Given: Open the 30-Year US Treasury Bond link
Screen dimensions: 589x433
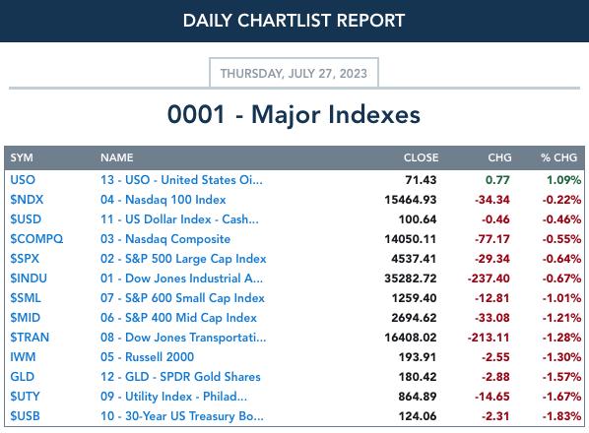Looking at the screenshot, I should 182,416.
